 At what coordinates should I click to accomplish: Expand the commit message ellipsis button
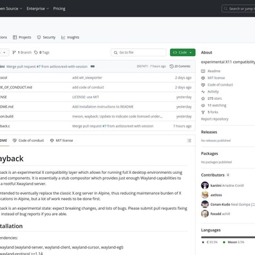click(x=93, y=66)
